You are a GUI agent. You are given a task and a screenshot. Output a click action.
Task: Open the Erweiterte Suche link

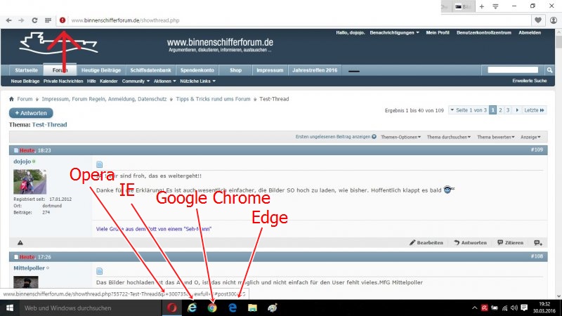[530, 81]
